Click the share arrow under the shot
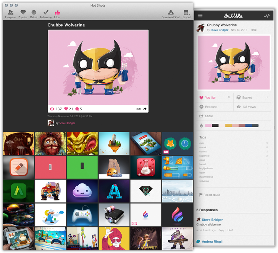Image resolution: width=278 pixels, height=253 pixels. tap(145, 109)
